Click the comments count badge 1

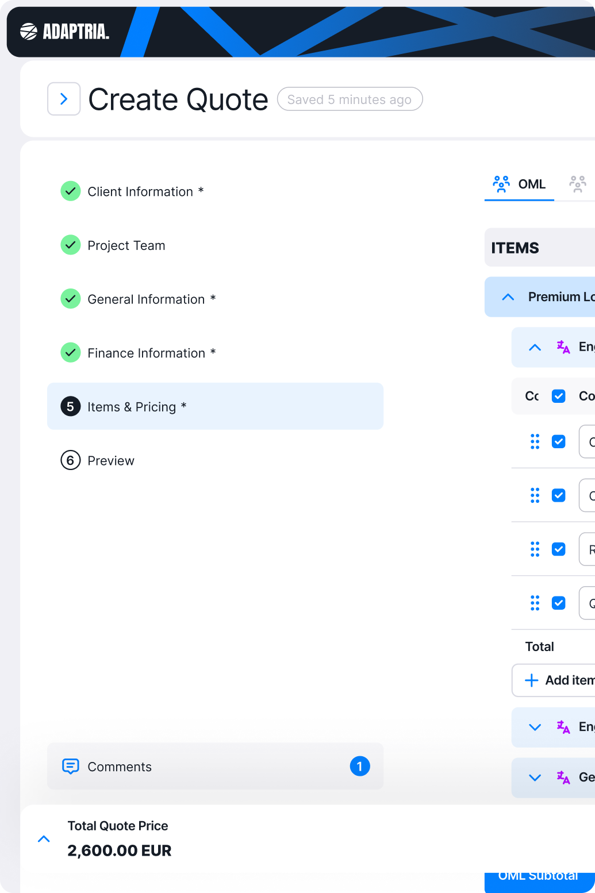pos(360,766)
